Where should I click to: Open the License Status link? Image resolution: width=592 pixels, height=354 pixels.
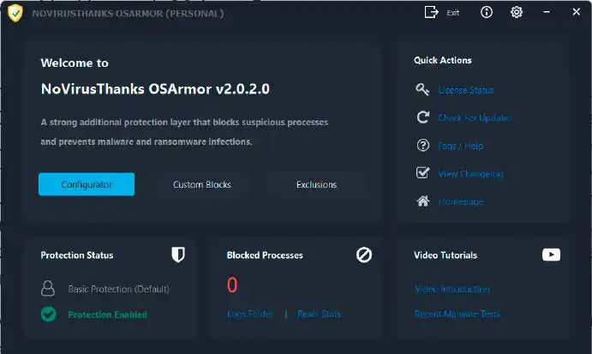pos(466,90)
